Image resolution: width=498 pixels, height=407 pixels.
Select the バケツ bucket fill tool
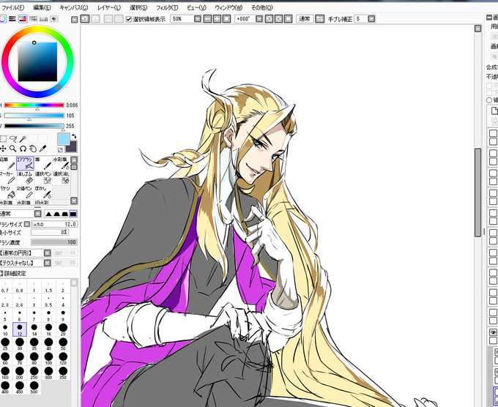pos(7,192)
